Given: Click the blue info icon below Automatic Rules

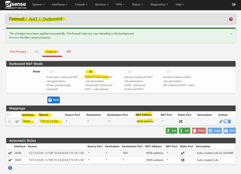Looking at the screenshot, I should point(10,168).
